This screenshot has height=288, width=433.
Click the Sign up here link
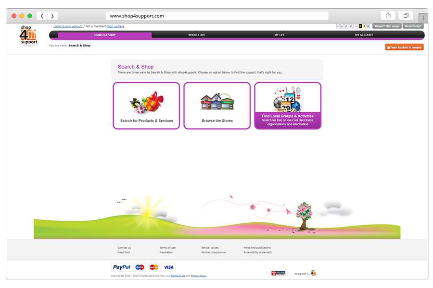tap(115, 26)
